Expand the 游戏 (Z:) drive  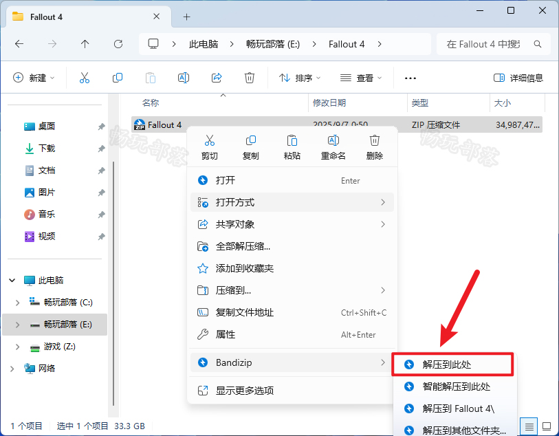coord(17,347)
